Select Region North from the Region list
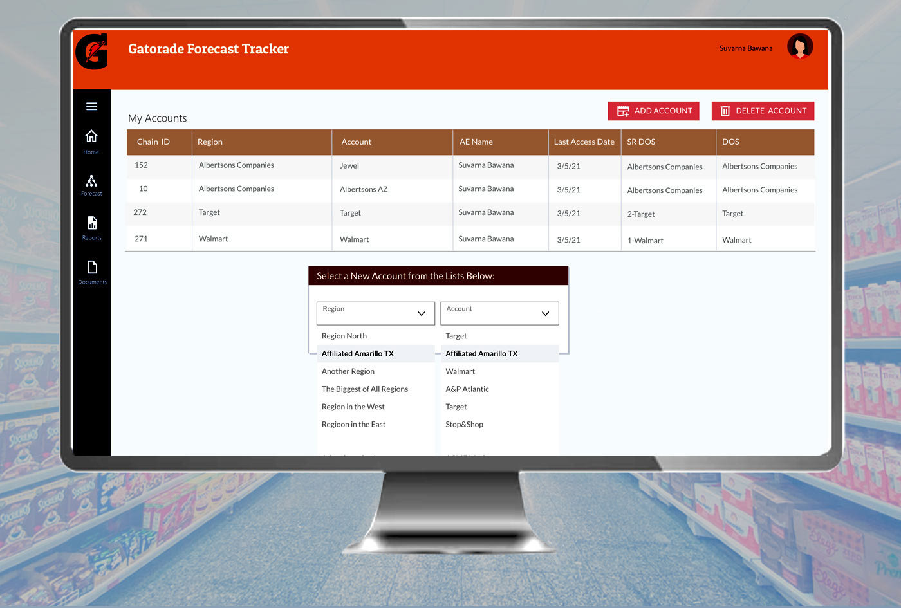This screenshot has height=608, width=901. point(344,336)
